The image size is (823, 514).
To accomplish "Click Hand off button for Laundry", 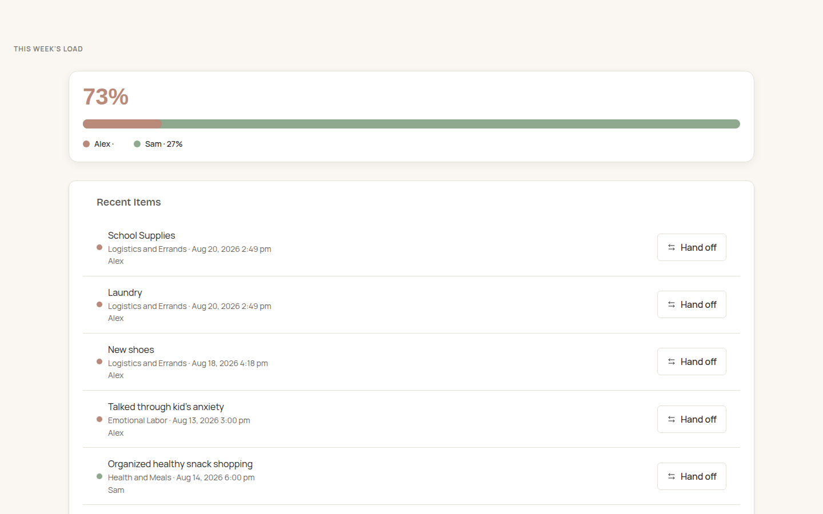I will coord(692,304).
